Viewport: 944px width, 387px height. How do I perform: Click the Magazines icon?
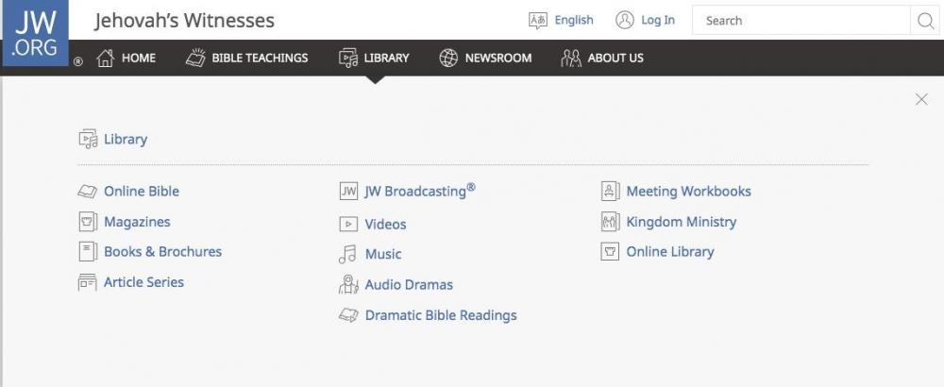87,222
